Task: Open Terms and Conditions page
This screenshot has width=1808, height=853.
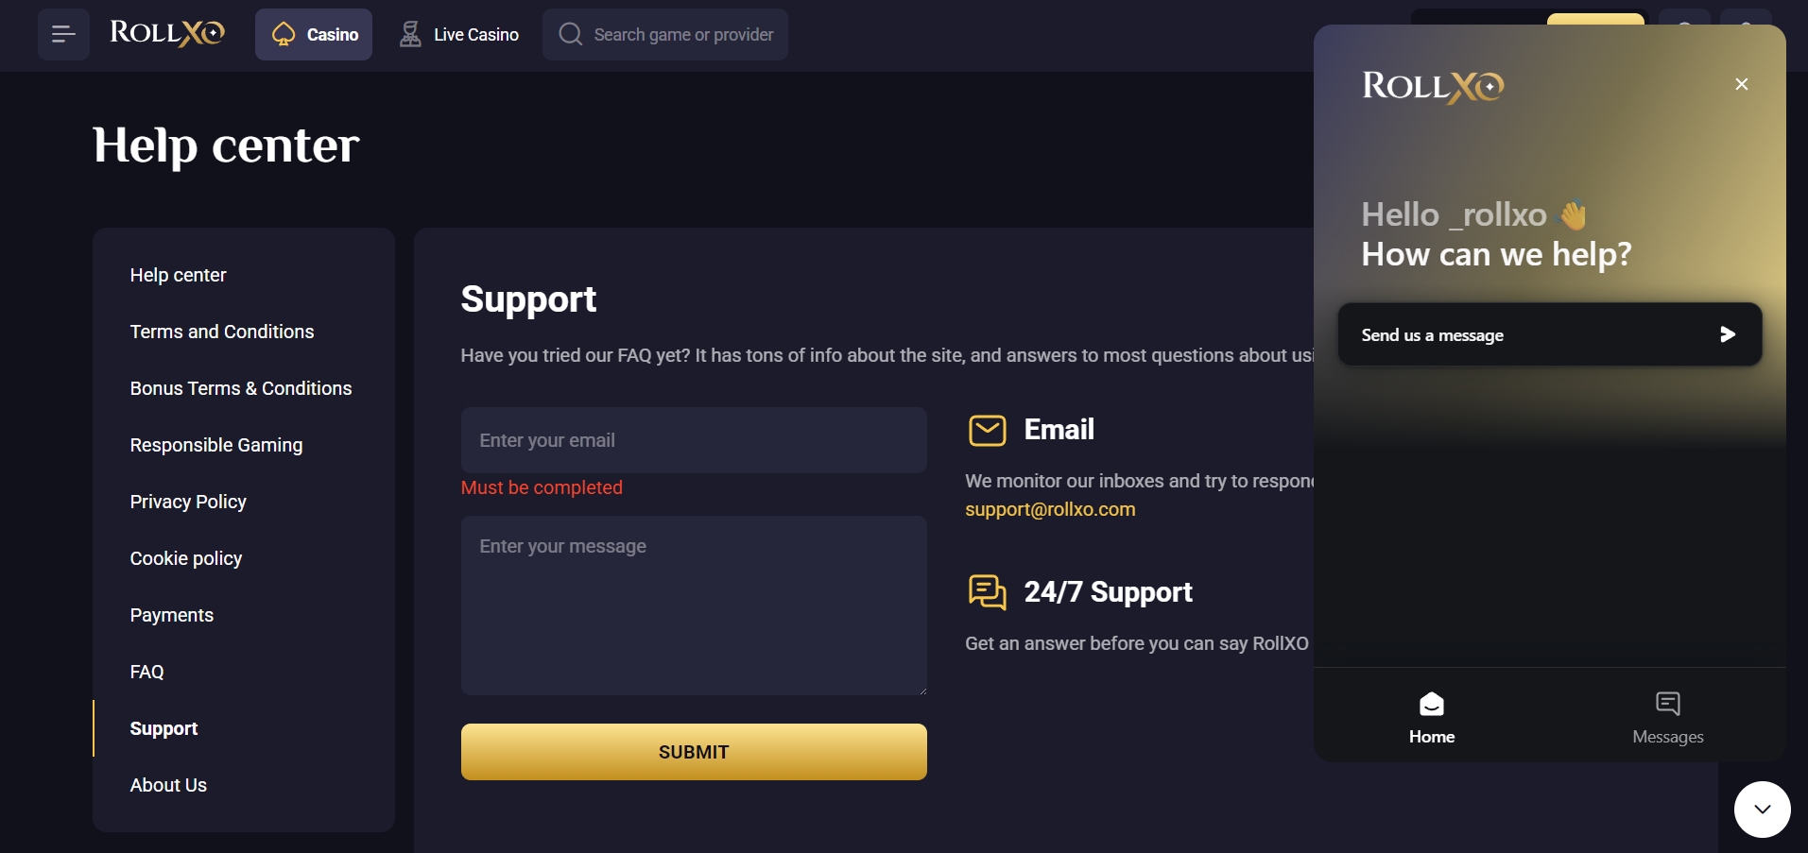Action: (x=222, y=332)
